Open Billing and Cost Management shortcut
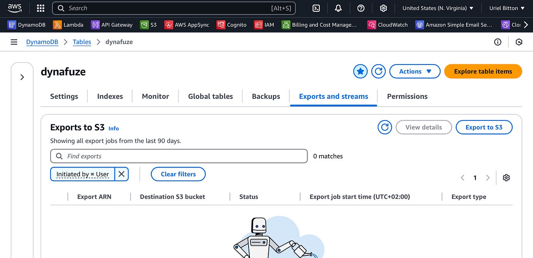 pos(319,25)
